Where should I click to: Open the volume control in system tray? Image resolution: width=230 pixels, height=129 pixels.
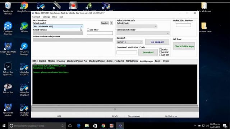207,126
